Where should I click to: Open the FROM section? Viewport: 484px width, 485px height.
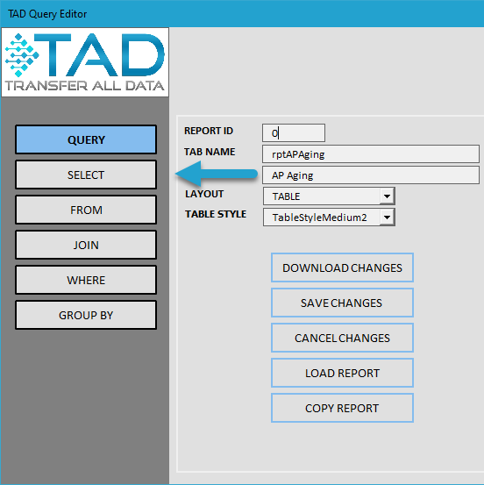[86, 210]
